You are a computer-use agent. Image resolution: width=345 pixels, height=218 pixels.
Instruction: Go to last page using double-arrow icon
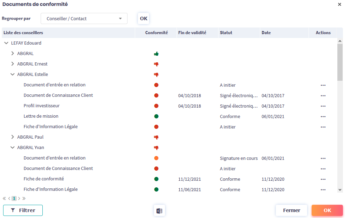click(24, 198)
